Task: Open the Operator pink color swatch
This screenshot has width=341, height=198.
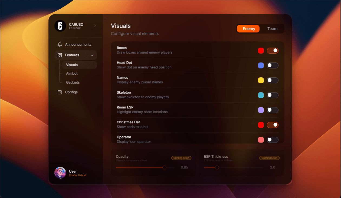Action: coord(261,140)
